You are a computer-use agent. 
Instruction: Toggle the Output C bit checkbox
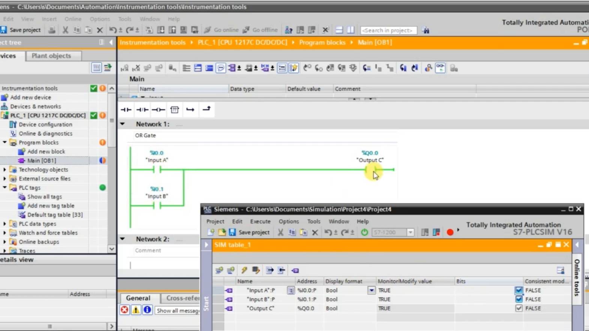pyautogui.click(x=518, y=308)
